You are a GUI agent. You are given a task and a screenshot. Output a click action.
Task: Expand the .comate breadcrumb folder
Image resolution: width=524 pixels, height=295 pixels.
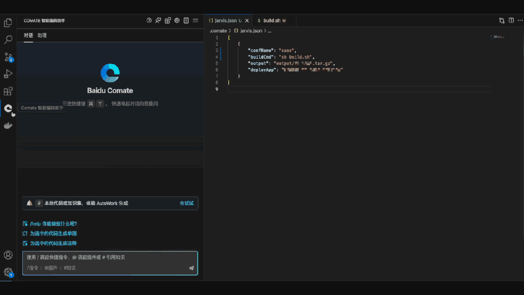[218, 31]
